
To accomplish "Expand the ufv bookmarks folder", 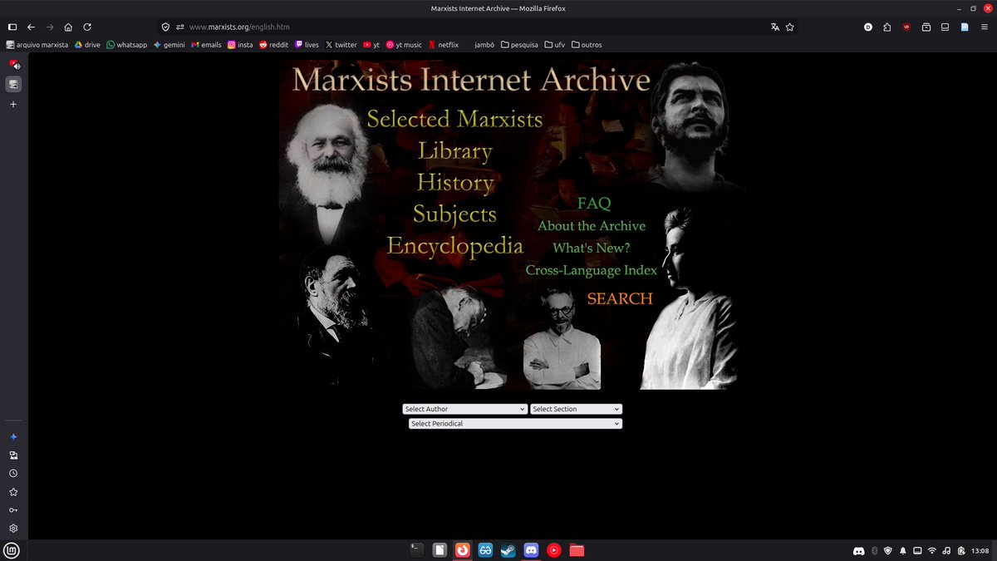I will (554, 45).
